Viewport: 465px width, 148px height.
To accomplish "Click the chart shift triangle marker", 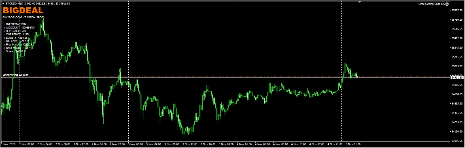I will point(360,2).
